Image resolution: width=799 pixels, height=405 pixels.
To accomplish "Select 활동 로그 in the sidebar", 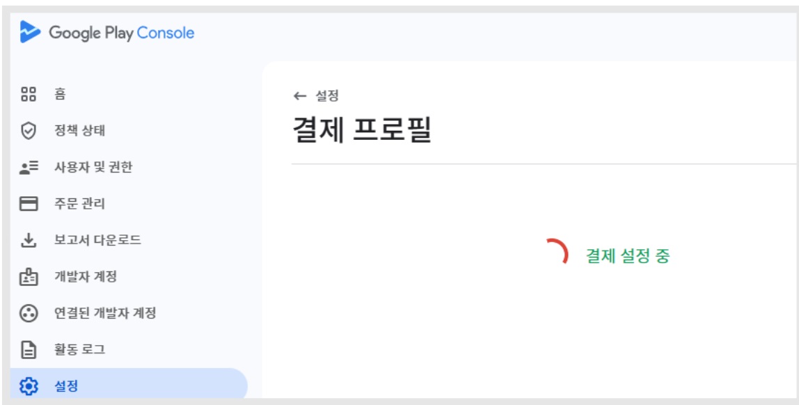I will pyautogui.click(x=128, y=350).
